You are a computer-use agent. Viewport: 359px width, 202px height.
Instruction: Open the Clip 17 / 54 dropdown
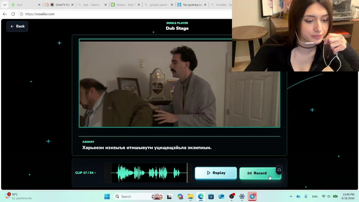(x=86, y=173)
